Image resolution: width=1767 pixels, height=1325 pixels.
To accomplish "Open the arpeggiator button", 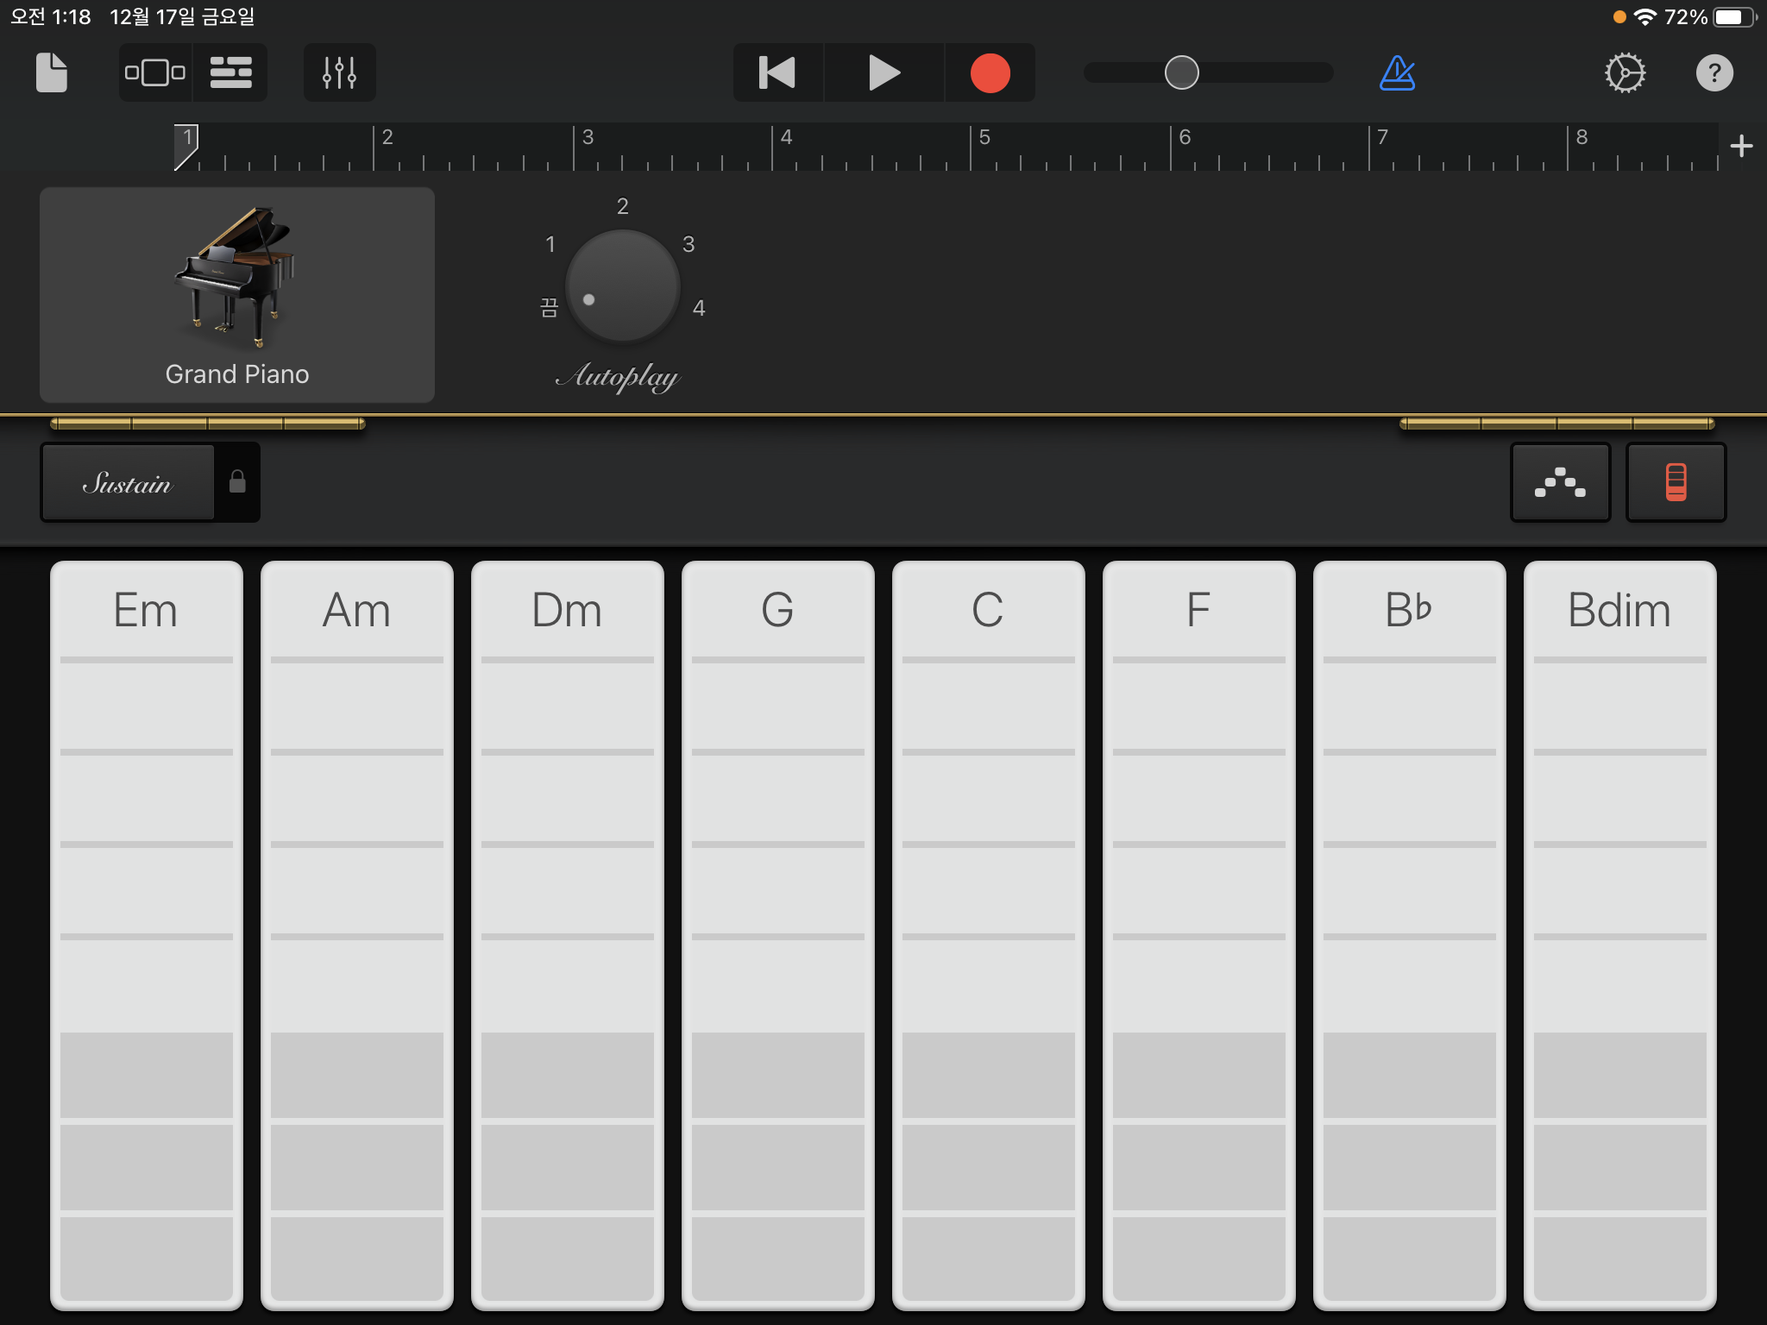I will [1560, 482].
